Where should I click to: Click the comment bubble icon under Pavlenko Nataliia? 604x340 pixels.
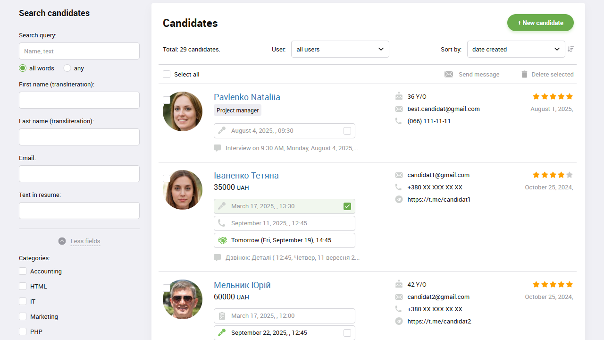(217, 148)
